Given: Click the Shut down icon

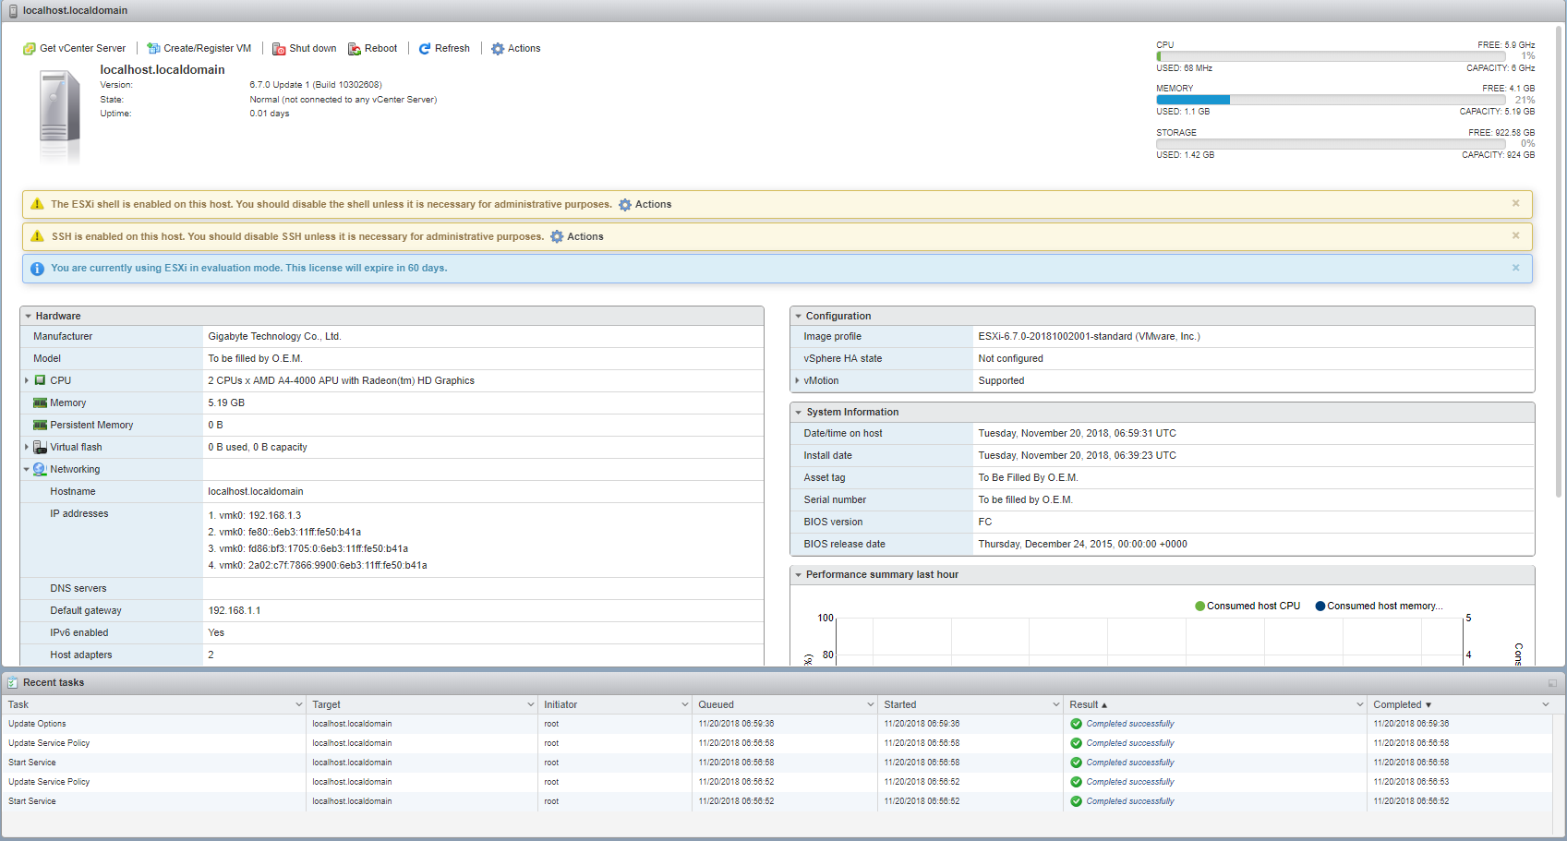Looking at the screenshot, I should (279, 49).
